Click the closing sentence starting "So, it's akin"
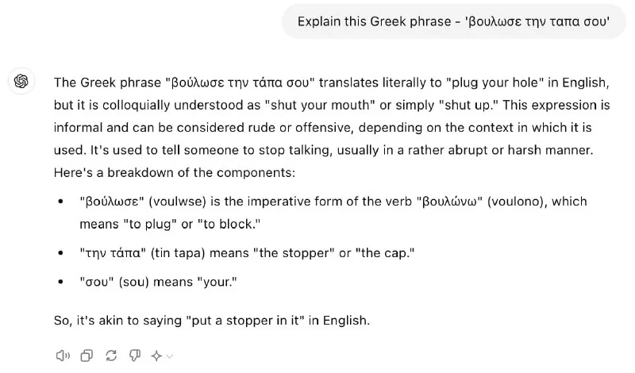635x373 pixels. 212,321
